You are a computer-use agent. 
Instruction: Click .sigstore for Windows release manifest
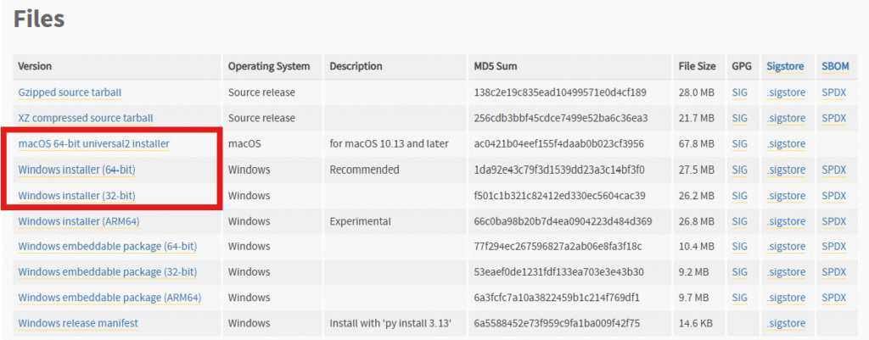coord(786,323)
